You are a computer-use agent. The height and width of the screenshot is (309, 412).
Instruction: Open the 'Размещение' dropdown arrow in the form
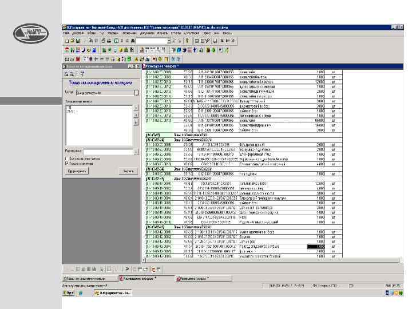[136, 152]
